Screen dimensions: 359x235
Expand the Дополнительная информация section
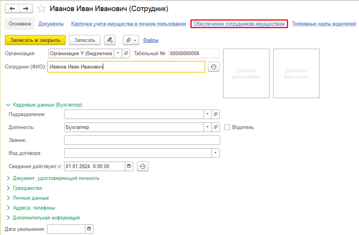[x=43, y=218]
